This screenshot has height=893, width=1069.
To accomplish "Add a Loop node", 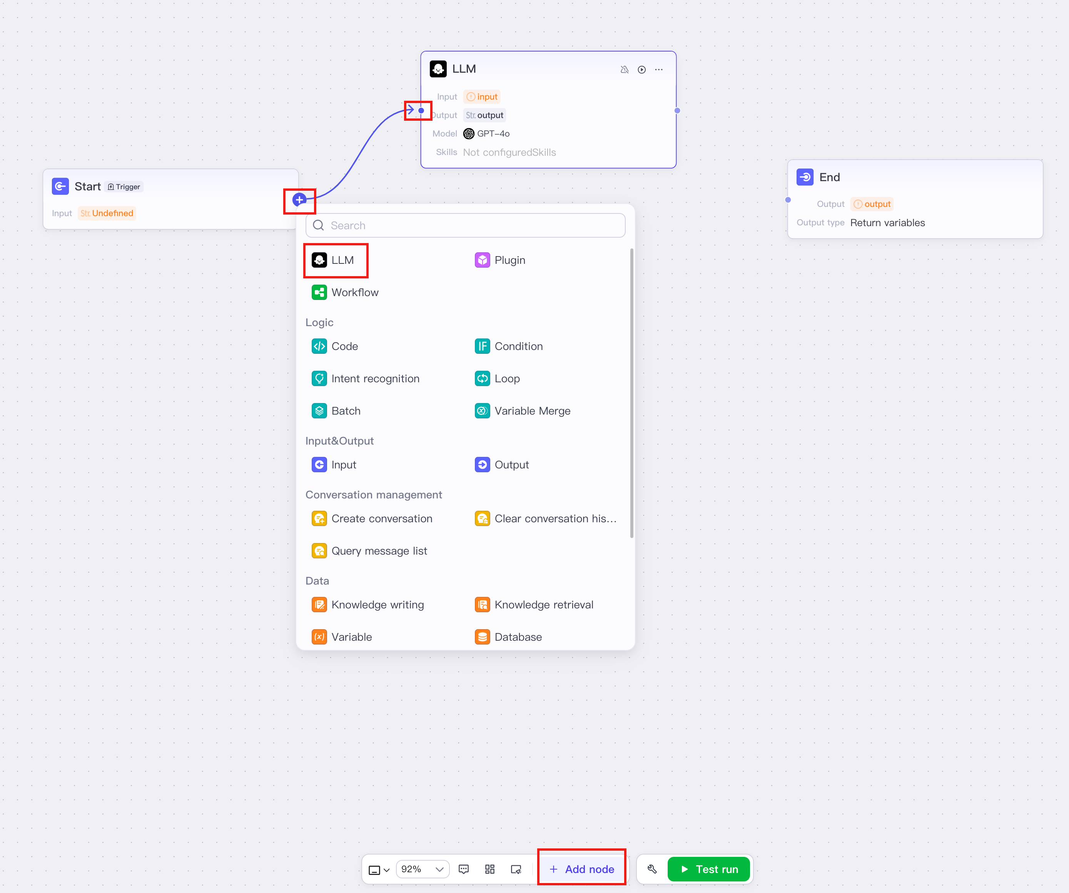I will click(497, 379).
